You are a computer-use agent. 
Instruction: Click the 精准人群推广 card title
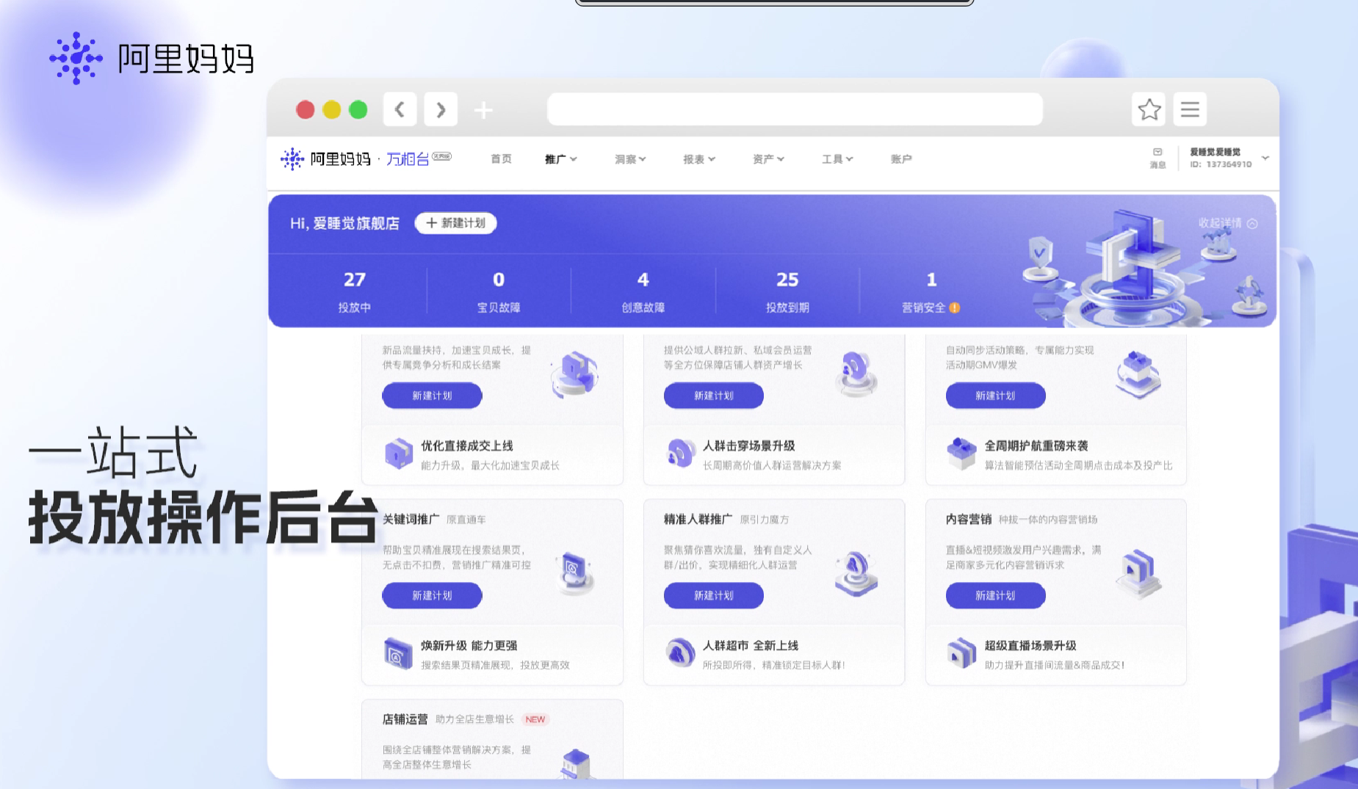[x=698, y=519]
